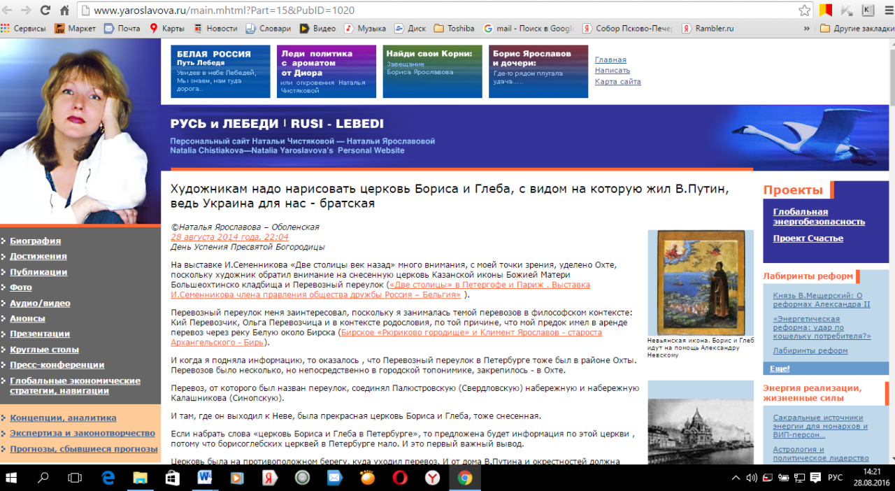Open the Собор Псково-Печер bookmark

click(628, 29)
